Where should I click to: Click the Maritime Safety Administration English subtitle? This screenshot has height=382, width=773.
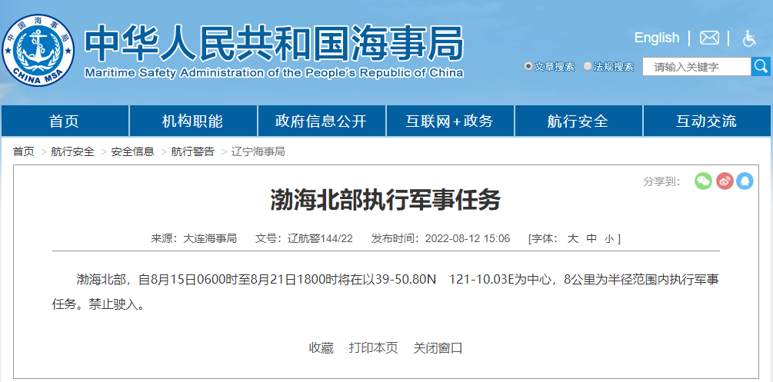pos(274,74)
